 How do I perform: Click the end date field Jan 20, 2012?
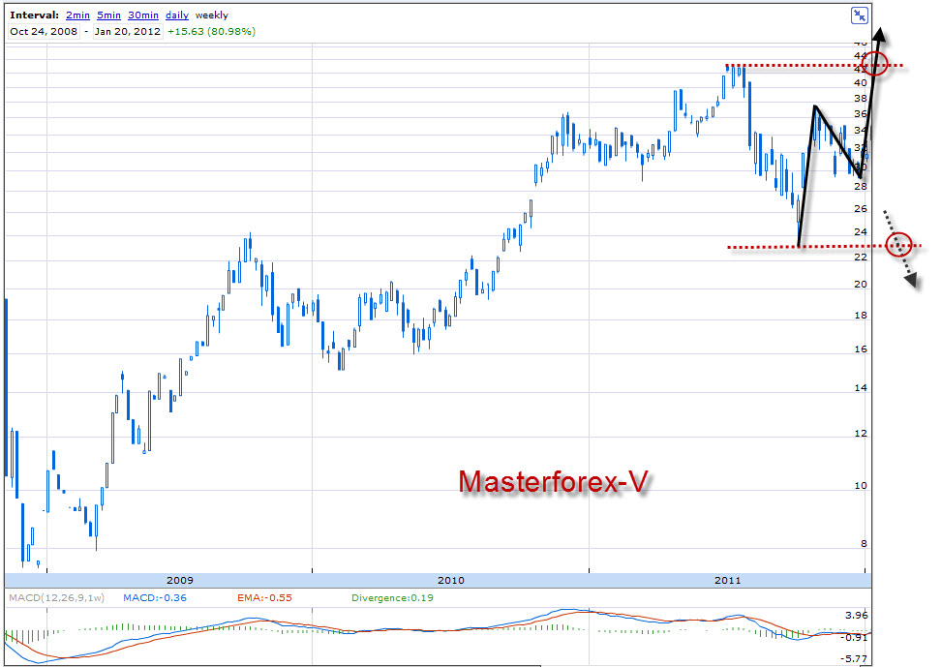pos(127,31)
